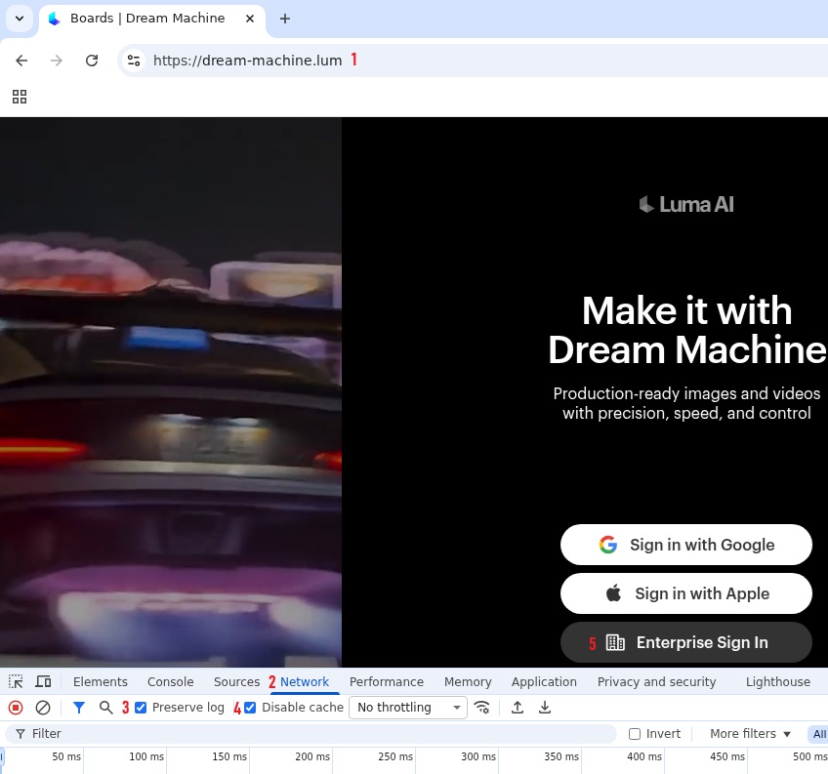The image size is (828, 774).
Task: Open the No throttling dropdown
Action: (408, 708)
